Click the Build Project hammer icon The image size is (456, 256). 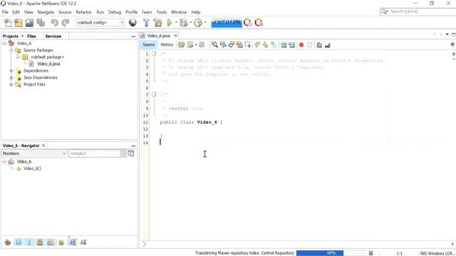coord(146,23)
